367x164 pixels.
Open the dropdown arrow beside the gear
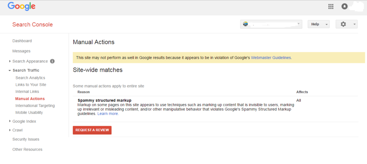[x=354, y=24]
